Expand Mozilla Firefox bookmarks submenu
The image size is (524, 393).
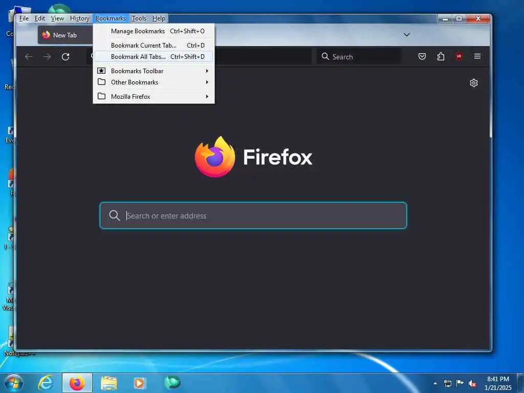[207, 97]
